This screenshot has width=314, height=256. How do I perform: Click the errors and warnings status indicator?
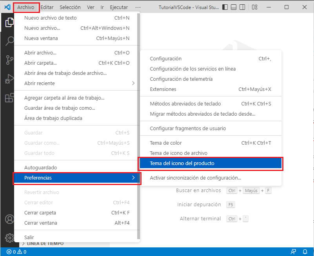[16, 252]
